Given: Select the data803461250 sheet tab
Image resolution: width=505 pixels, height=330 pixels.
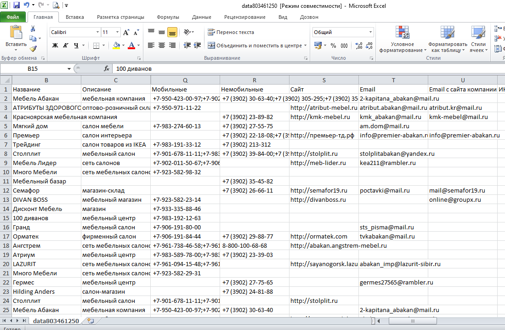Looking at the screenshot, I should click(x=56, y=321).
